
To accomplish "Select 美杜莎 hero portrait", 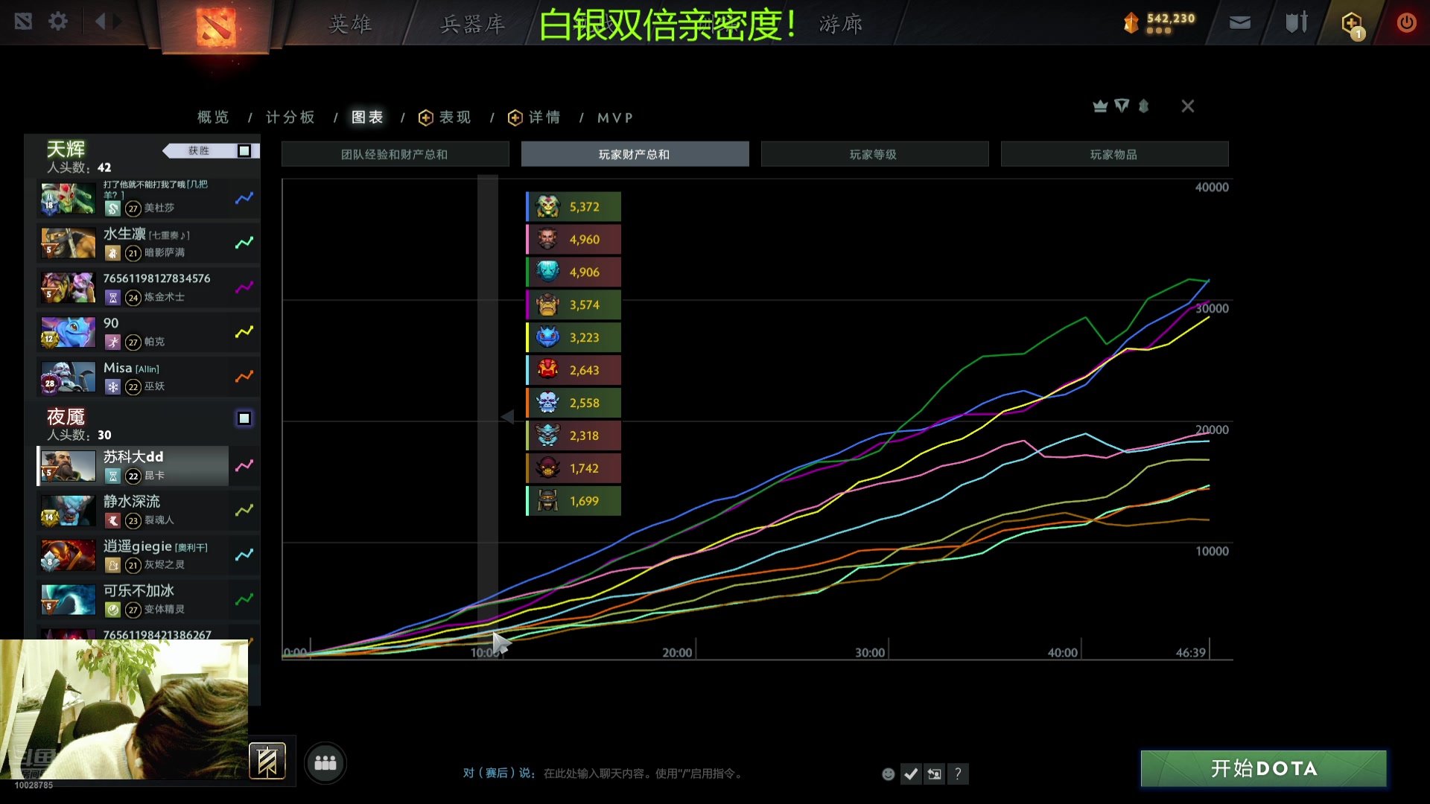I will 68,198.
